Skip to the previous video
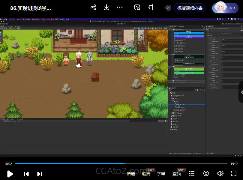The width and height of the screenshot is (243, 180). click(26, 174)
